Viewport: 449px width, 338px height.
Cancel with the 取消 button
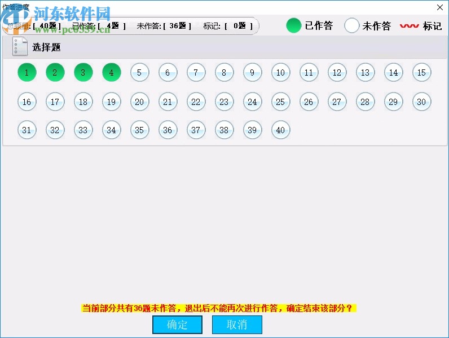237,324
